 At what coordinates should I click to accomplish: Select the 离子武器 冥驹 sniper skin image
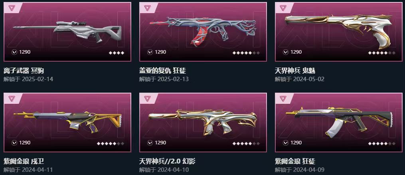67,31
